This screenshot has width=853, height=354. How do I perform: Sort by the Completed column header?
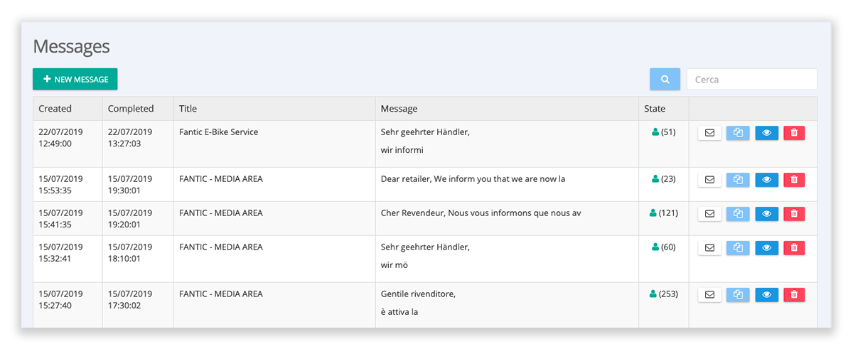click(x=131, y=109)
